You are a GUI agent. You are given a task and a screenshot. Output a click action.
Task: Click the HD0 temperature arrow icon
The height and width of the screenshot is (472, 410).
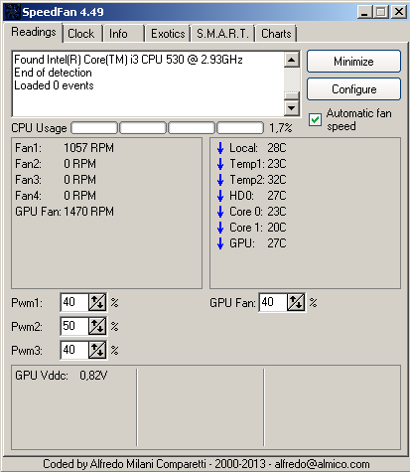point(220,196)
